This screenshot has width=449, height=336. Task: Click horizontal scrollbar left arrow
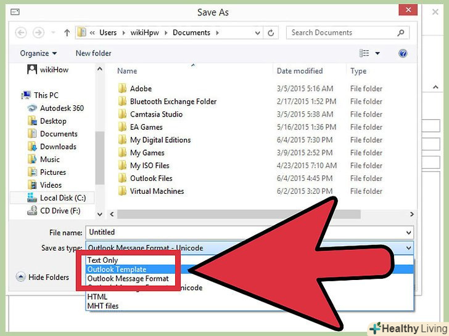pyautogui.click(x=112, y=214)
